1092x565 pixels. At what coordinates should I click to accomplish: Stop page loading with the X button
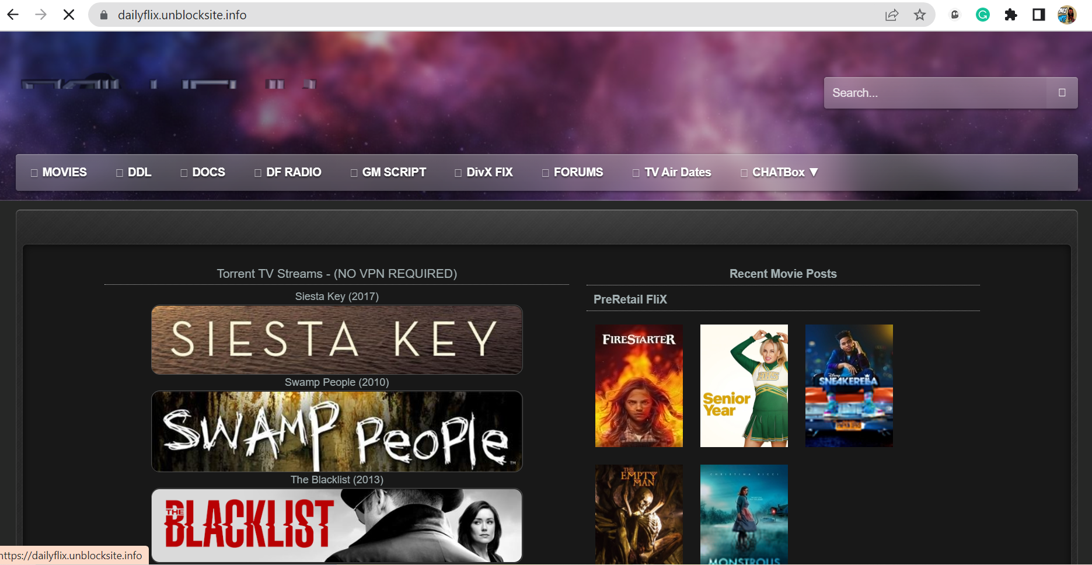pos(69,15)
